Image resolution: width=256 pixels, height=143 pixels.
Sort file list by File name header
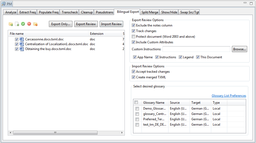48,34
